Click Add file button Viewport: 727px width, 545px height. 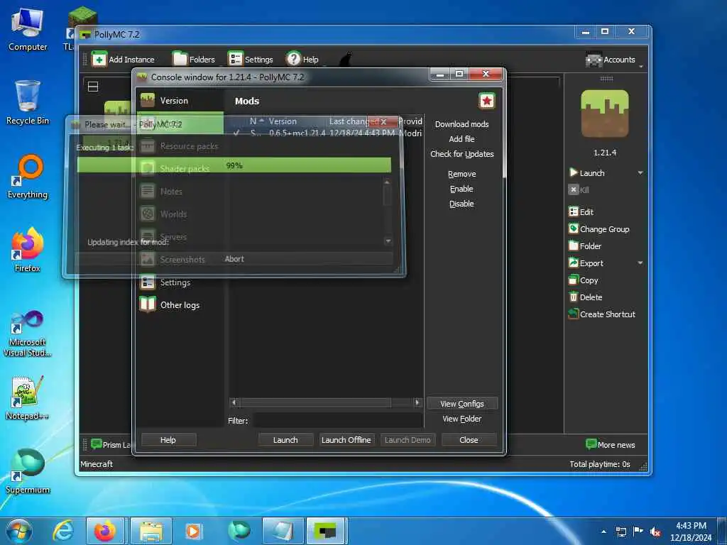click(x=461, y=139)
